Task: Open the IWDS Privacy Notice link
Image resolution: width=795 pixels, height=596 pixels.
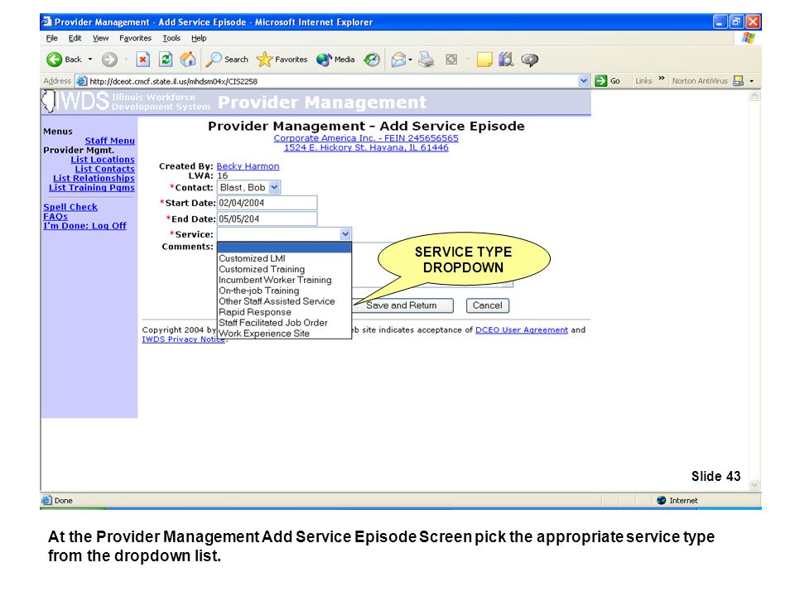Action: coord(184,339)
